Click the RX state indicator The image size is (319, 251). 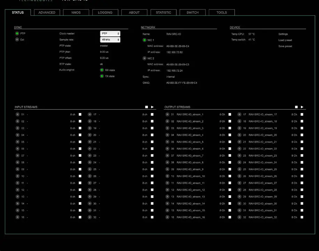(102, 70)
